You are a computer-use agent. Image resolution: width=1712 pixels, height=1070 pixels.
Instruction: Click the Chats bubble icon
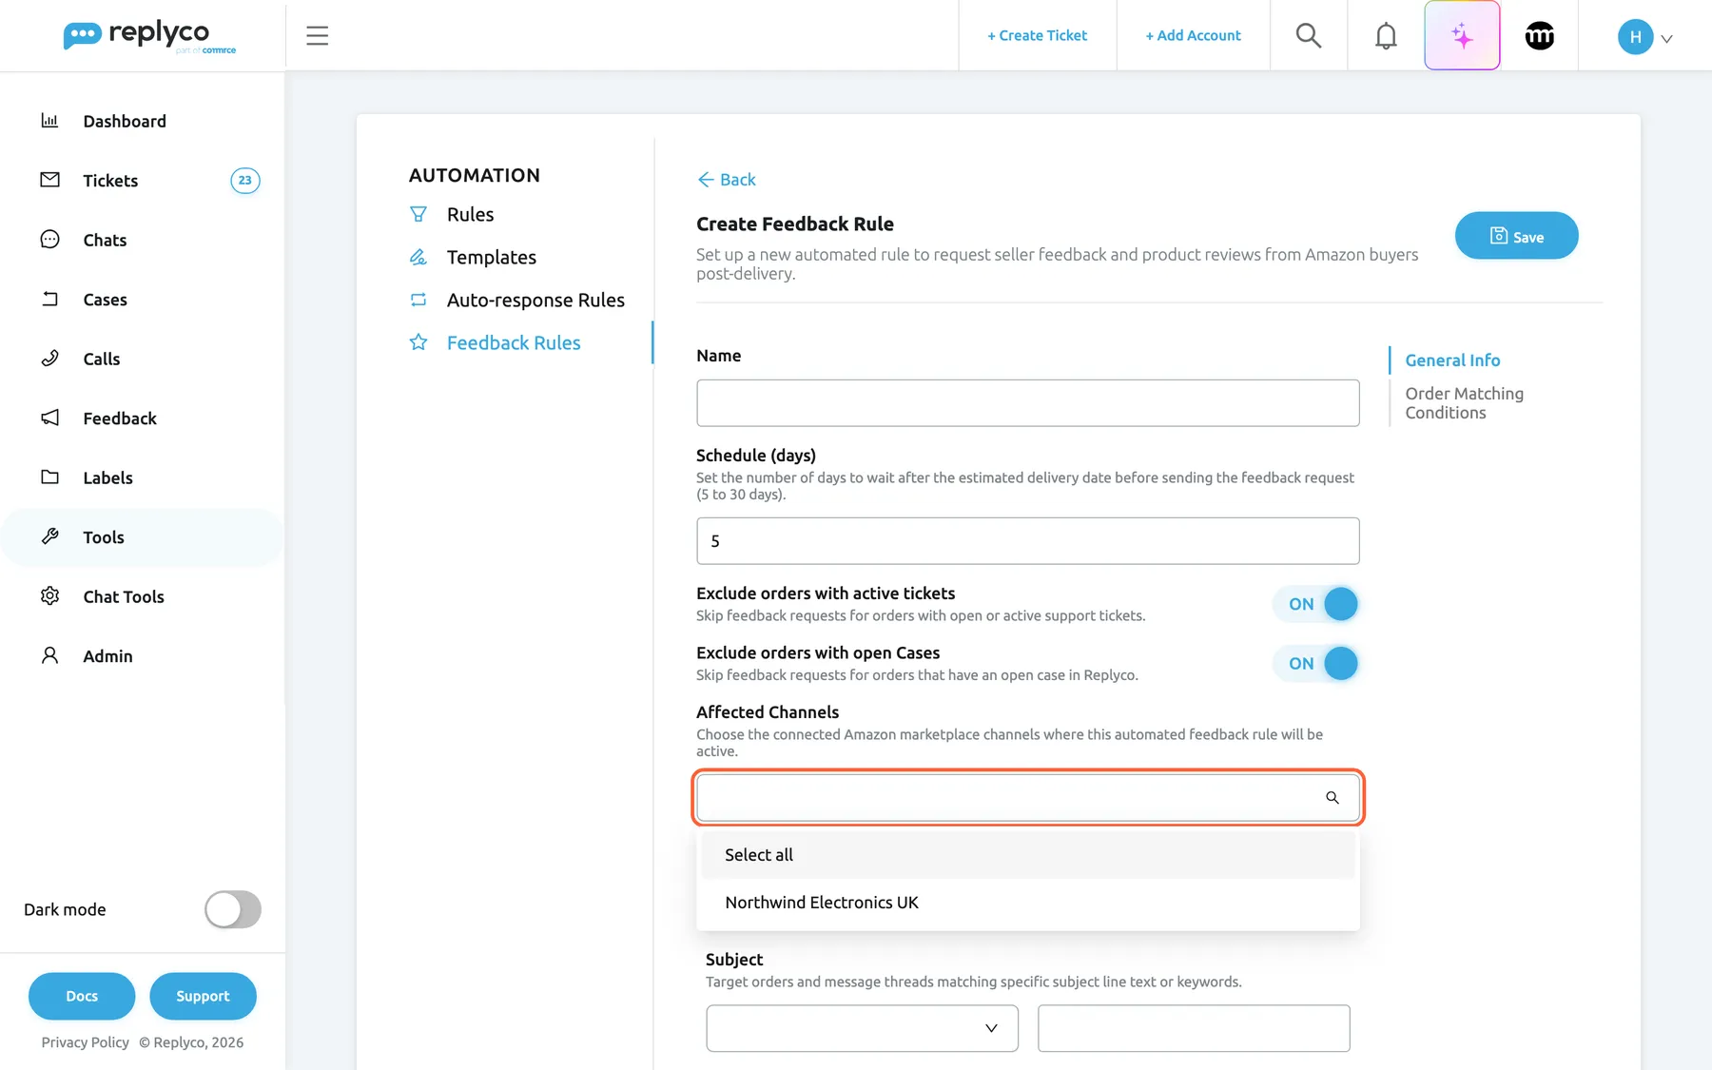coord(49,239)
